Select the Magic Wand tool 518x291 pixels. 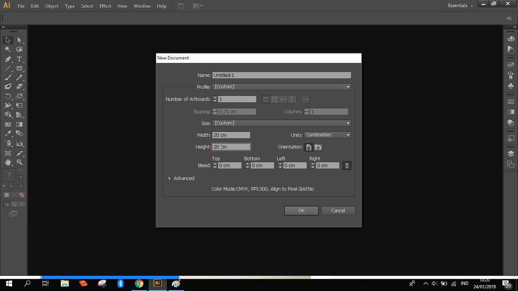(x=8, y=49)
